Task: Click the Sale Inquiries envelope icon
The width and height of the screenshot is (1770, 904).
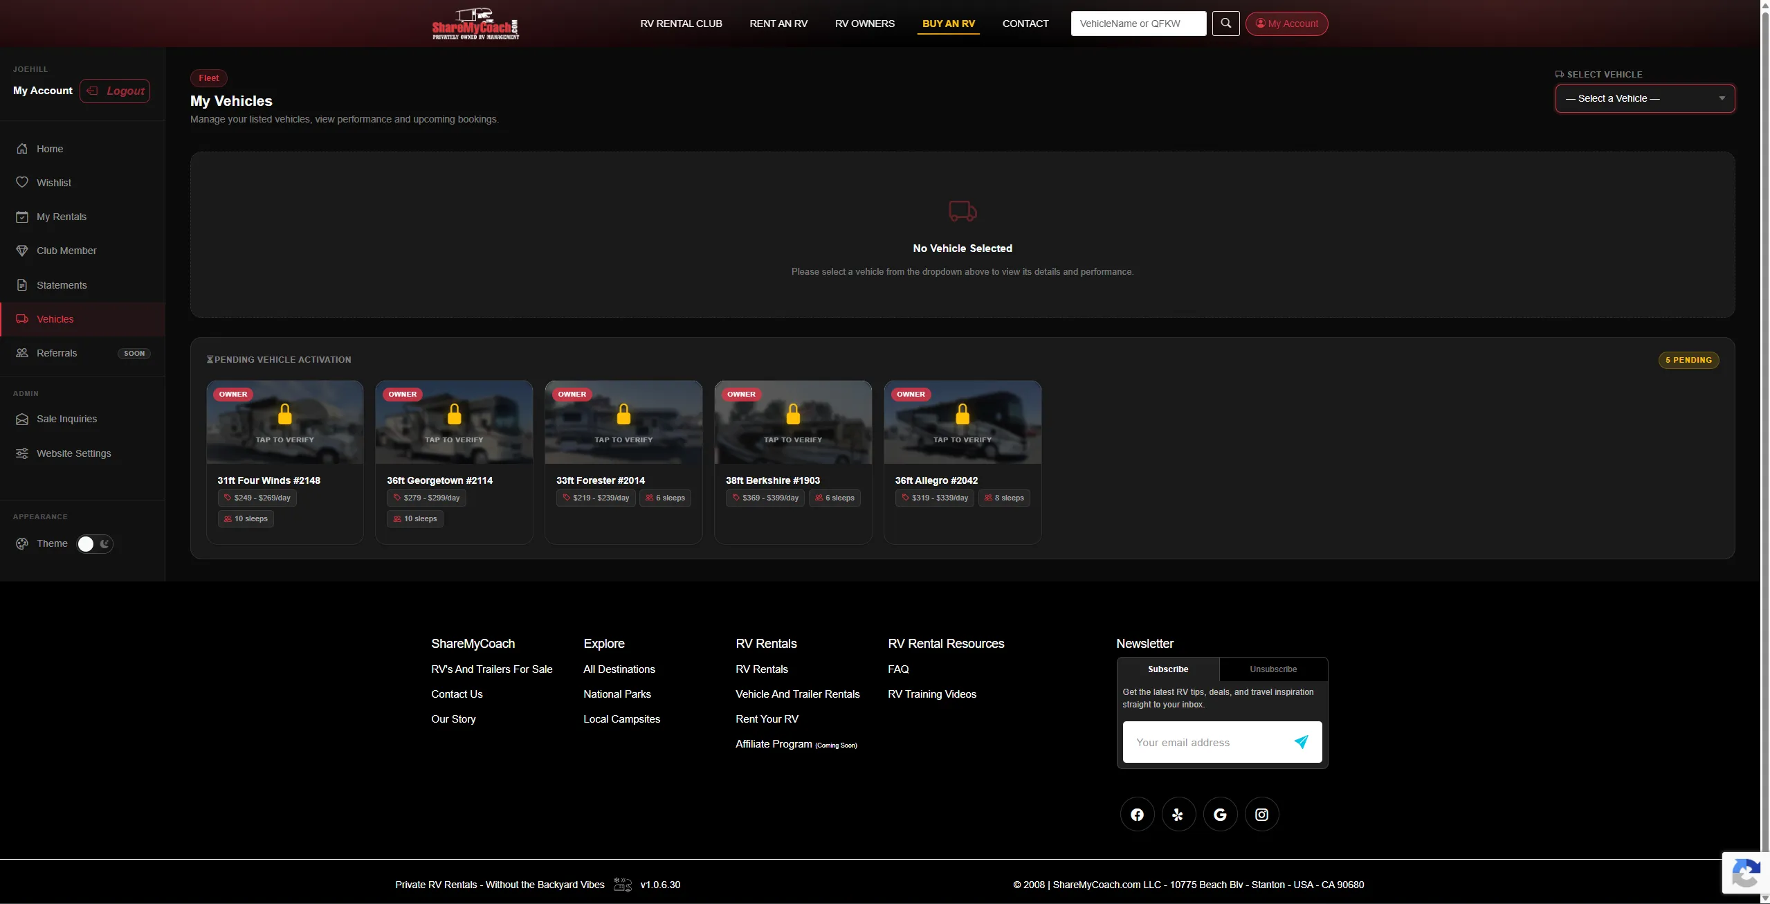Action: click(x=22, y=419)
